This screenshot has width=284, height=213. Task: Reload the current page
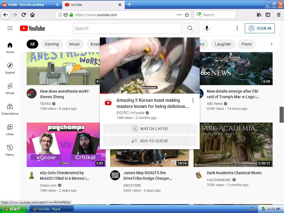[x=24, y=15]
